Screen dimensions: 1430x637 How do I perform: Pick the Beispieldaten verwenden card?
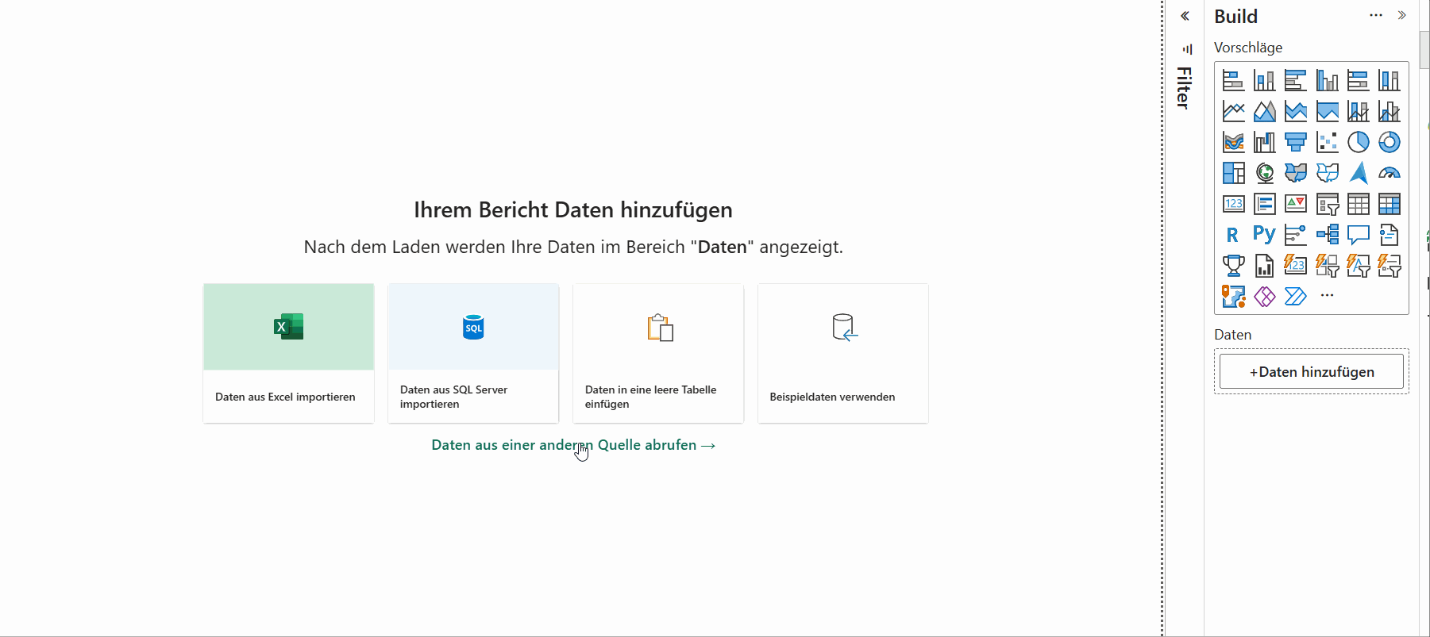(x=842, y=353)
